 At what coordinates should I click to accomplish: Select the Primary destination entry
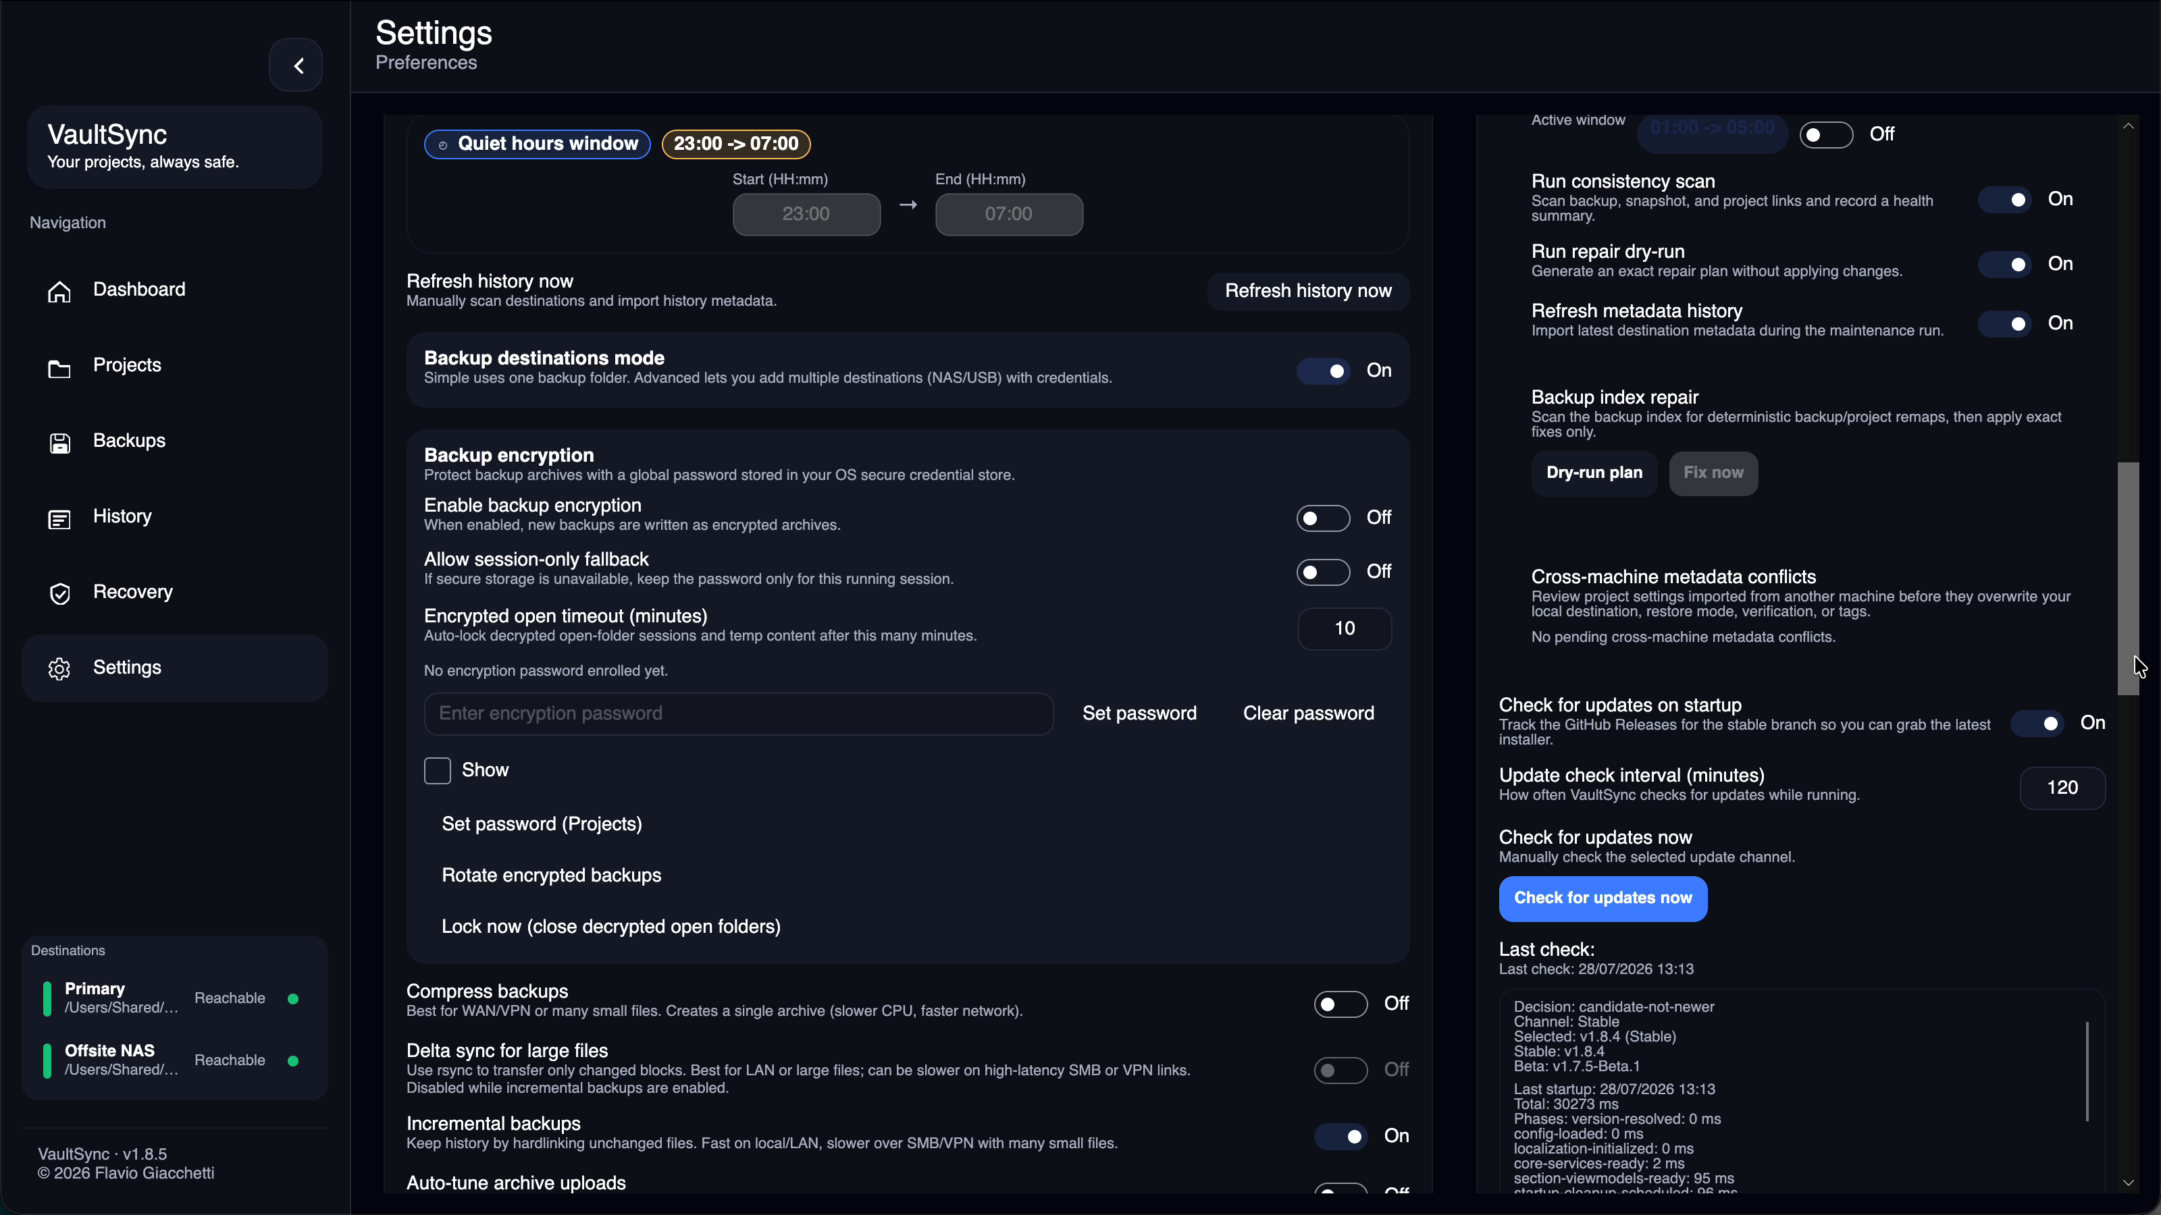[174, 998]
